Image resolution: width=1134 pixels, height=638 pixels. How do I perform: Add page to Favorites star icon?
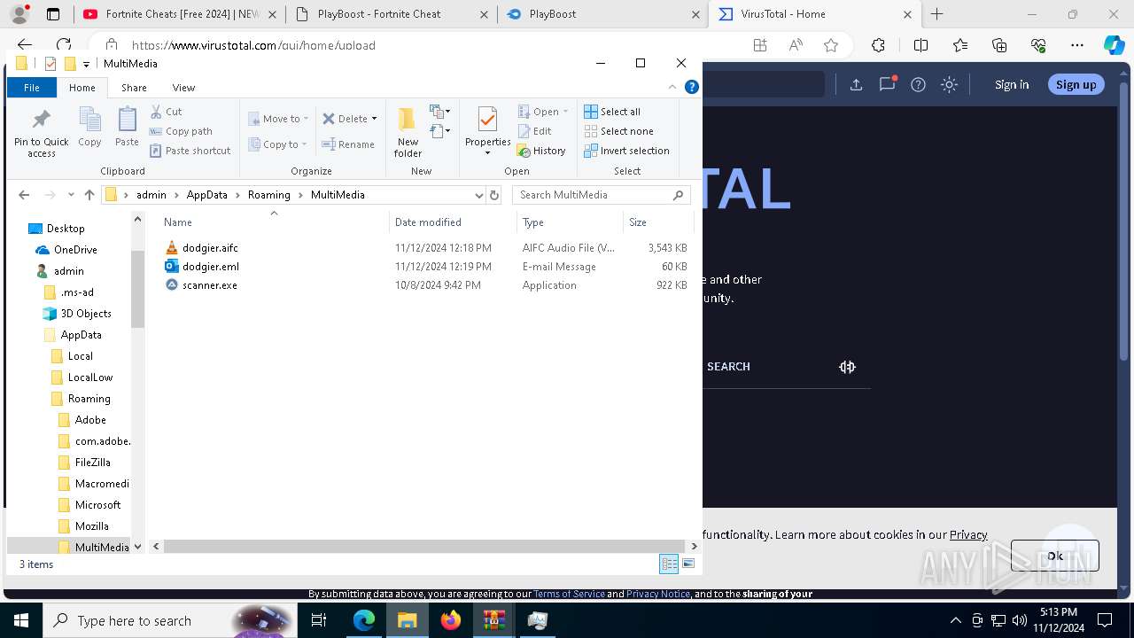click(830, 45)
